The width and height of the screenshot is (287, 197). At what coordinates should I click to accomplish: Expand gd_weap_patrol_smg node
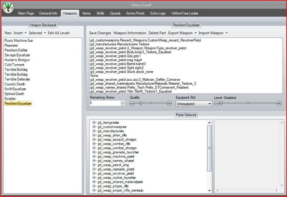pyautogui.click(x=94, y=165)
